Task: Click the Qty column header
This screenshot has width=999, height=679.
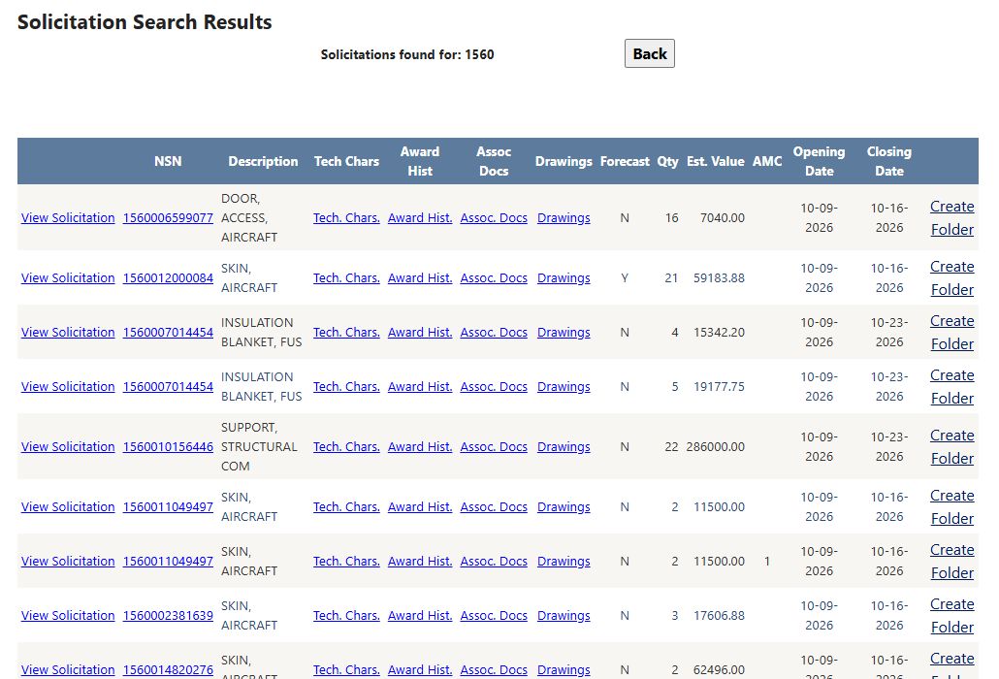Action: coord(667,162)
